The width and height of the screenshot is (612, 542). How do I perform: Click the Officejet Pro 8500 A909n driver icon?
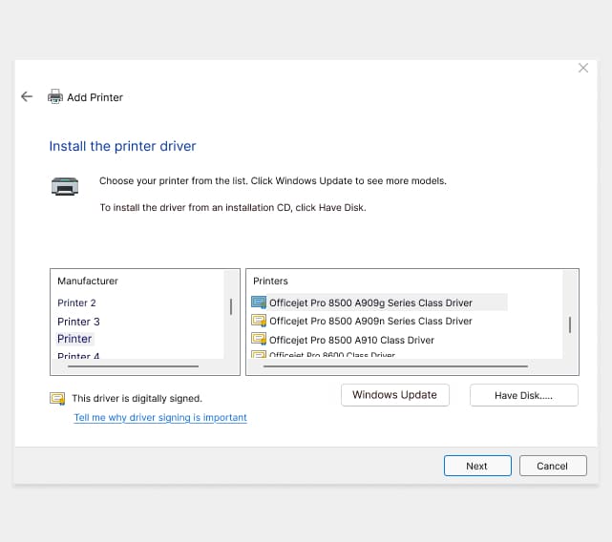pos(258,321)
